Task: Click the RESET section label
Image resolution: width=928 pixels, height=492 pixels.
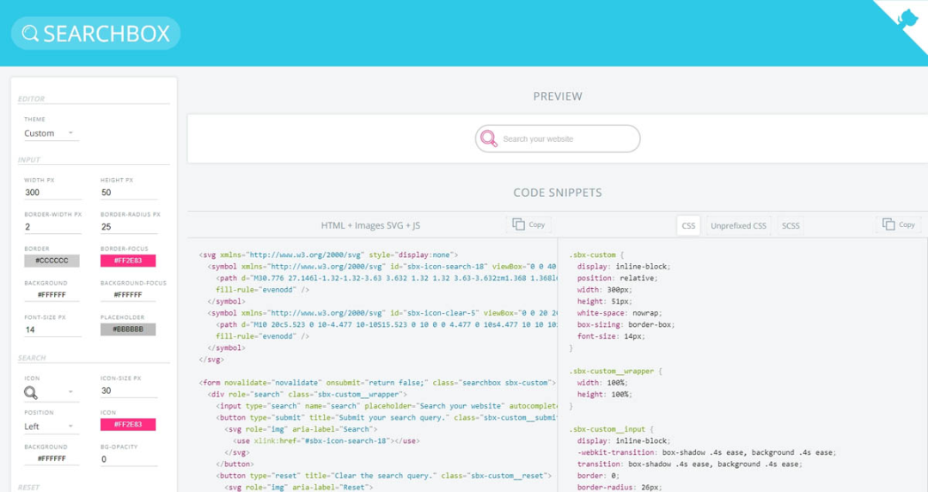Action: coord(29,488)
